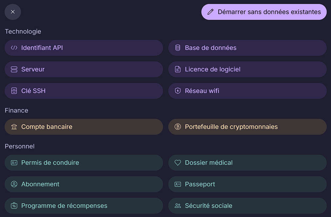Click the user circle icon beside Abonnement
331x217 pixels.
14,184
